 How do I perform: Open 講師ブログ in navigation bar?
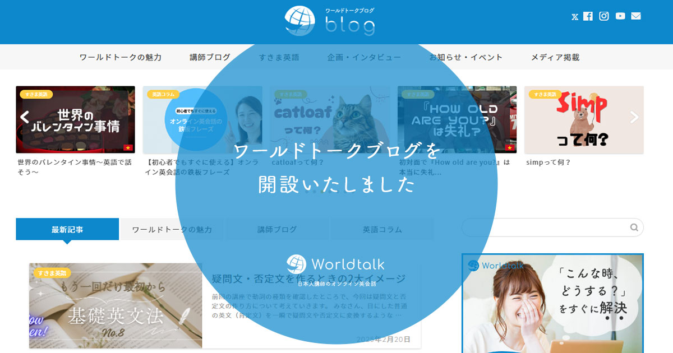pyautogui.click(x=210, y=57)
